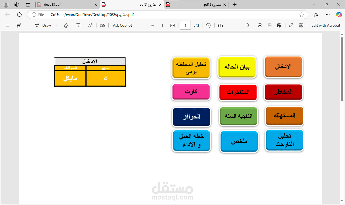Click the red المتاخرات button
This screenshot has height=205, width=345.
tap(238, 93)
